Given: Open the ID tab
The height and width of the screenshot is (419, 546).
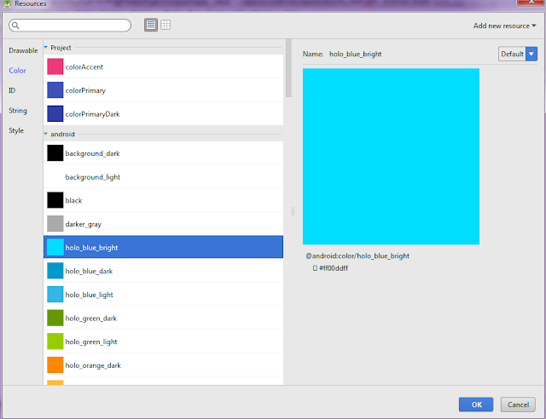Looking at the screenshot, I should point(12,90).
